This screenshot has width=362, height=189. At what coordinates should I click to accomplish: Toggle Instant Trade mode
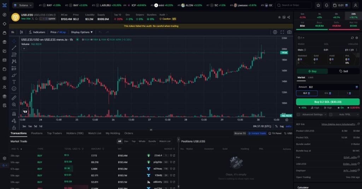[x=257, y=133]
